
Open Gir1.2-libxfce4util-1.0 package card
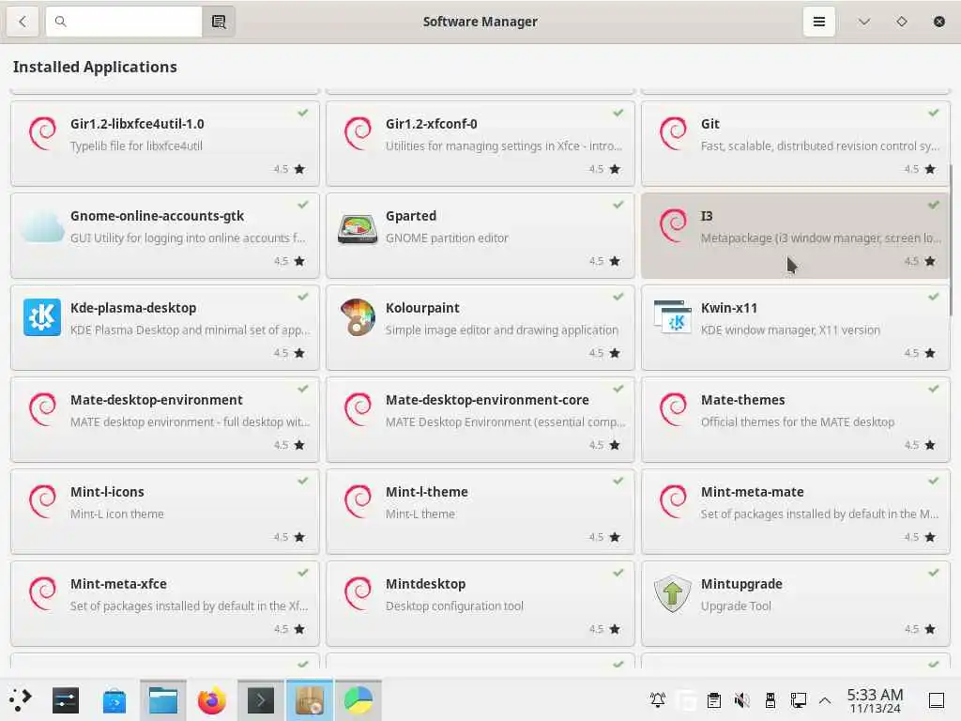coord(165,144)
